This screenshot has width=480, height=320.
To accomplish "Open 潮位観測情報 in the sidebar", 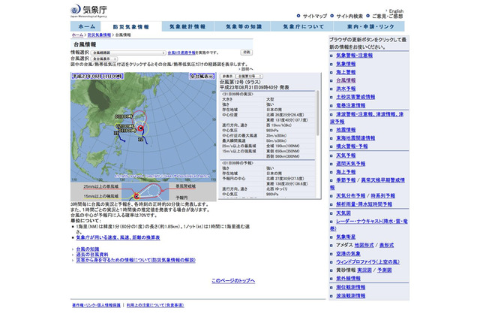I will pyautogui.click(x=350, y=288).
